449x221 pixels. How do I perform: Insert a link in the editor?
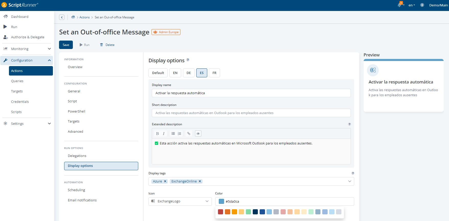coord(189,133)
